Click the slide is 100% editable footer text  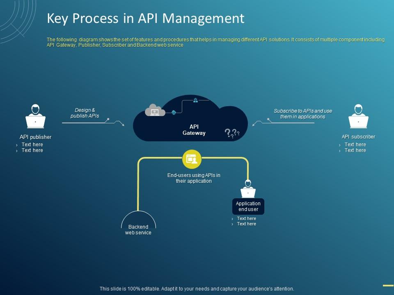tap(197, 289)
